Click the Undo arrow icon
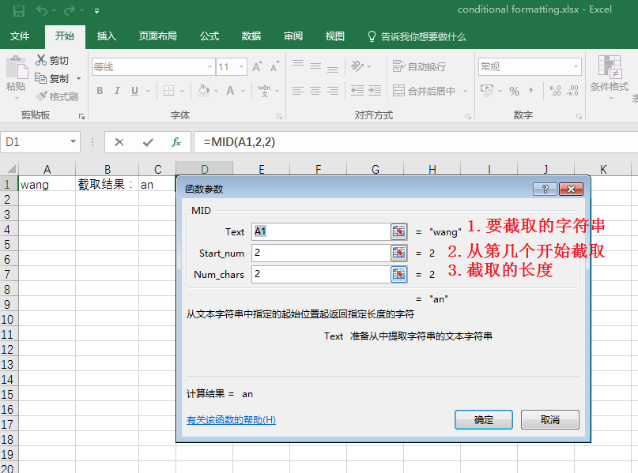This screenshot has height=473, width=638. point(42,10)
